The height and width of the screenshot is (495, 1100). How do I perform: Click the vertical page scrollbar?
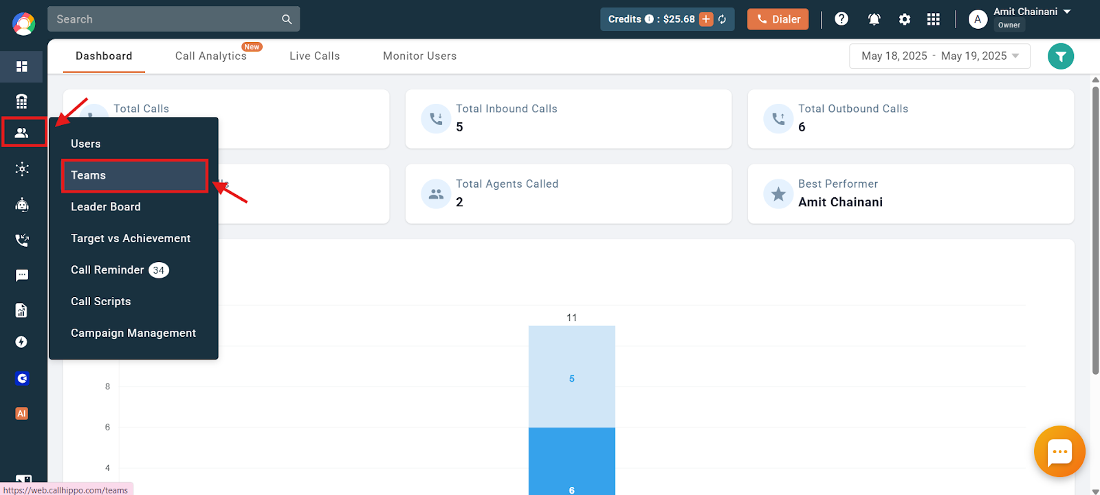click(1095, 230)
